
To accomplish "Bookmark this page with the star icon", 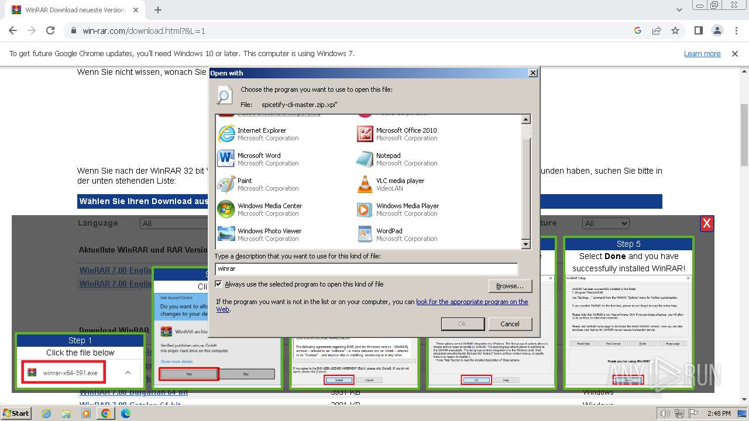I will (x=675, y=30).
